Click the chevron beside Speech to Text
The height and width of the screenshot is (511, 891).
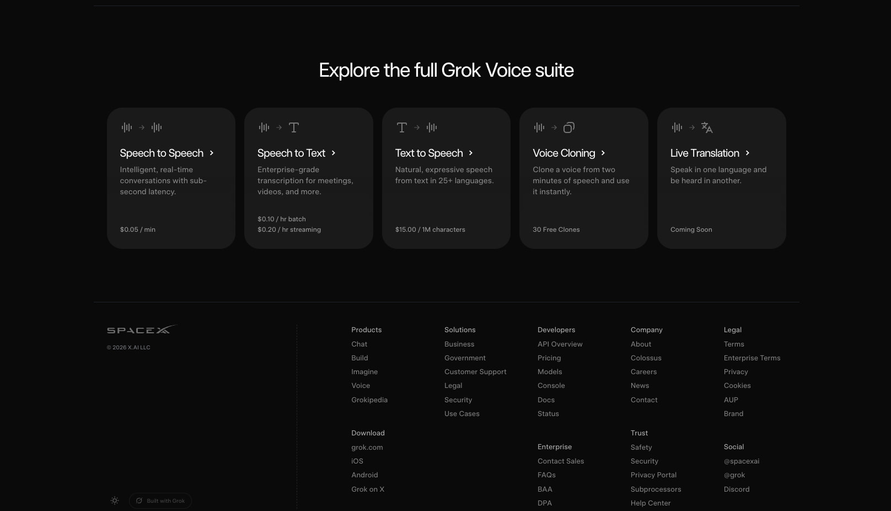[x=334, y=153]
